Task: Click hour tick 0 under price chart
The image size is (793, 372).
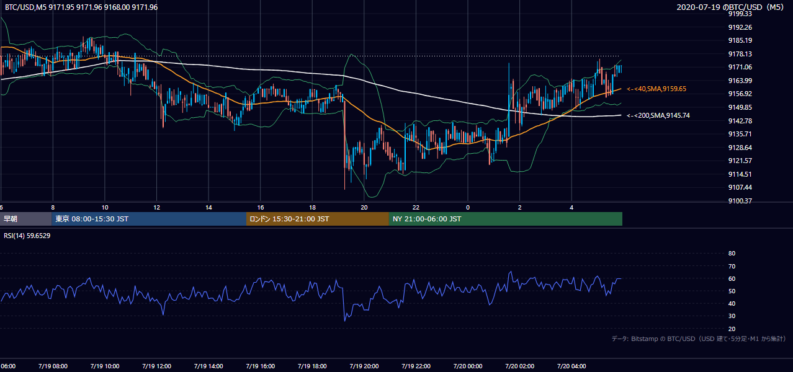Action: click(x=468, y=207)
